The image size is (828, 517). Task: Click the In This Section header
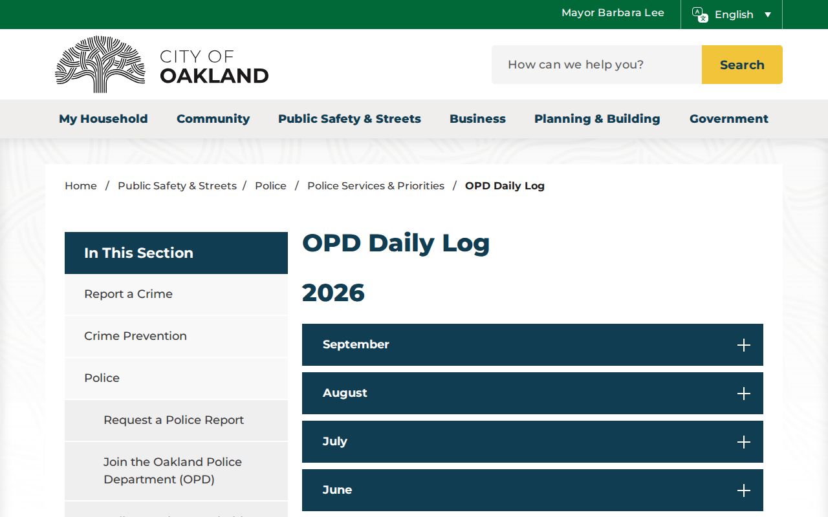click(176, 253)
